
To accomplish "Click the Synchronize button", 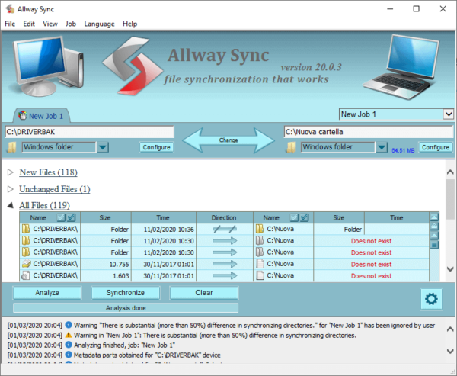I will 126,293.
